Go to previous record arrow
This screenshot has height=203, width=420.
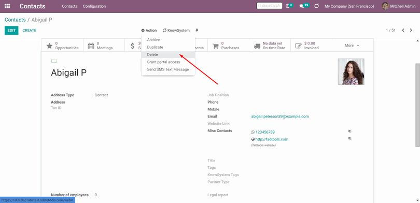(x=403, y=30)
